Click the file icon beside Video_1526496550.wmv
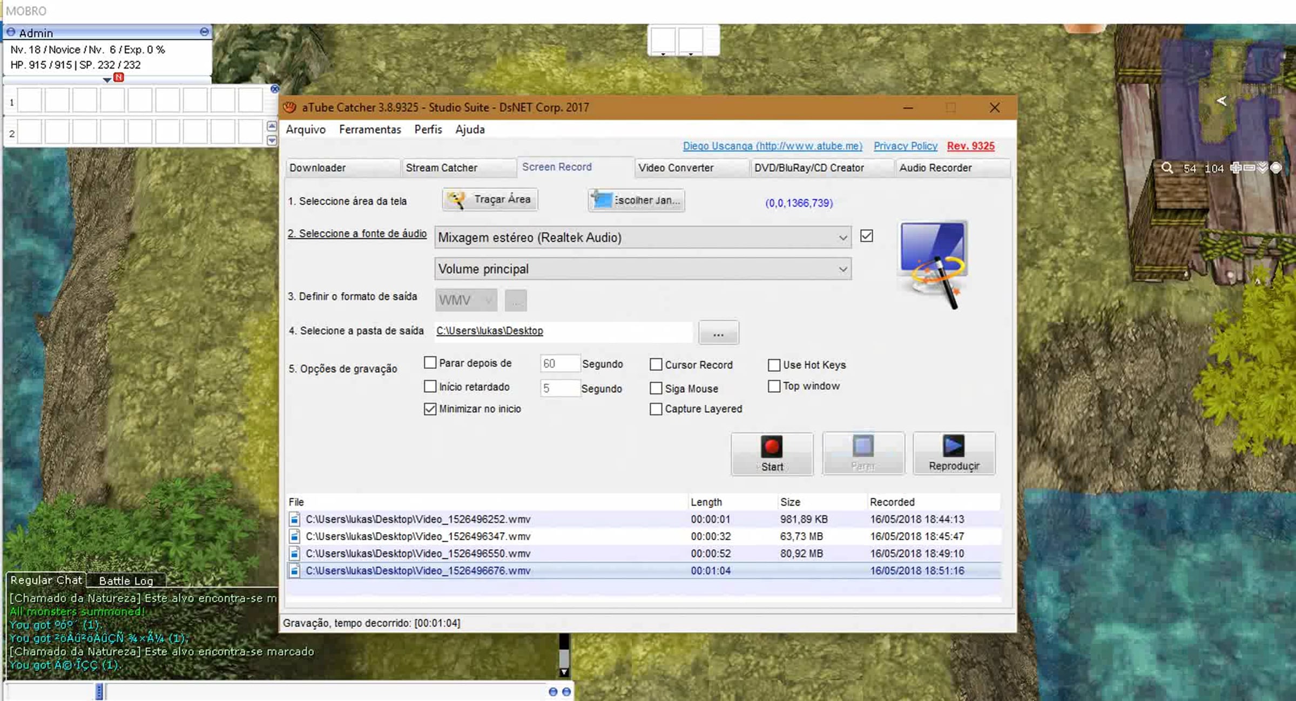The height and width of the screenshot is (701, 1296). (x=294, y=554)
